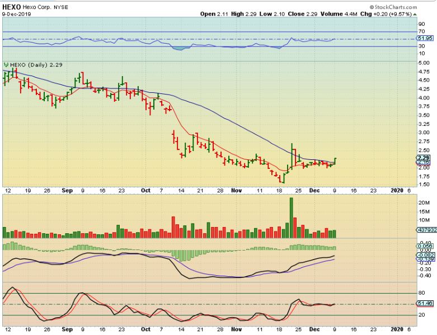
Task: Click the Open 2.11 value in the header
Action: [213, 14]
